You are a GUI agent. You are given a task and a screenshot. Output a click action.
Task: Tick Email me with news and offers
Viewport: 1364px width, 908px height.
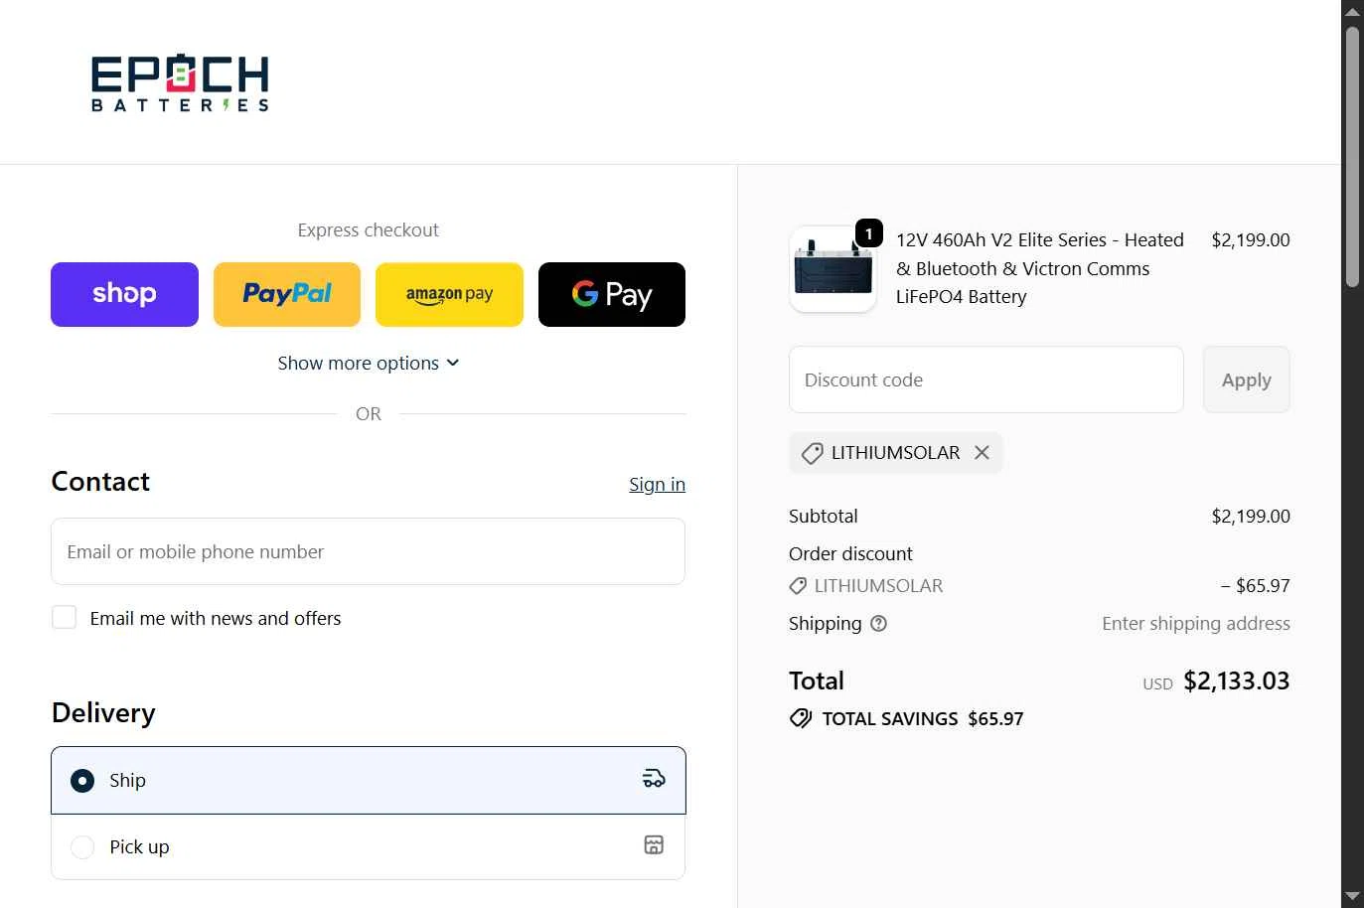pos(65,618)
